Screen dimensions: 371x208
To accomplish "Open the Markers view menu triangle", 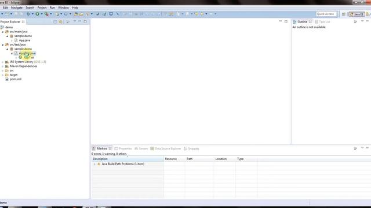I will pos(362,148).
